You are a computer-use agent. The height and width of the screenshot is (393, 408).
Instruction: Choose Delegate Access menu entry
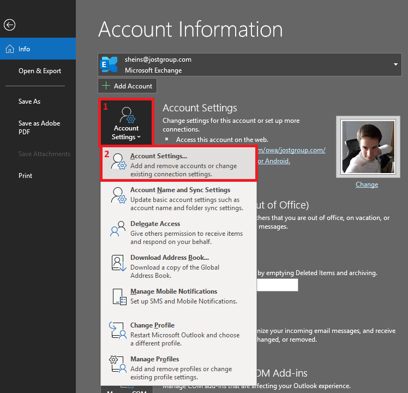[179, 233]
